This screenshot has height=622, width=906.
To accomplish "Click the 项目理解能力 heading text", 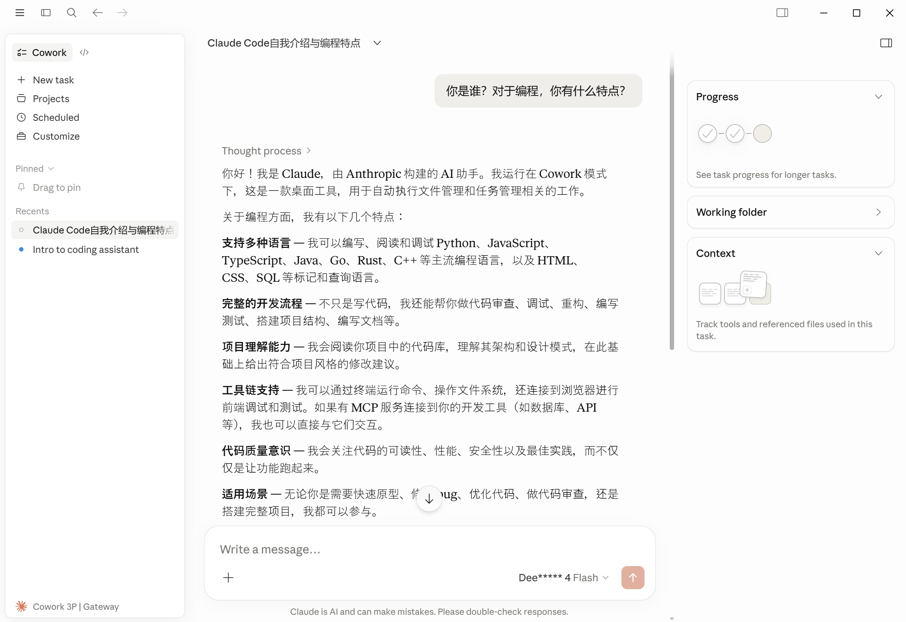I will pos(256,347).
